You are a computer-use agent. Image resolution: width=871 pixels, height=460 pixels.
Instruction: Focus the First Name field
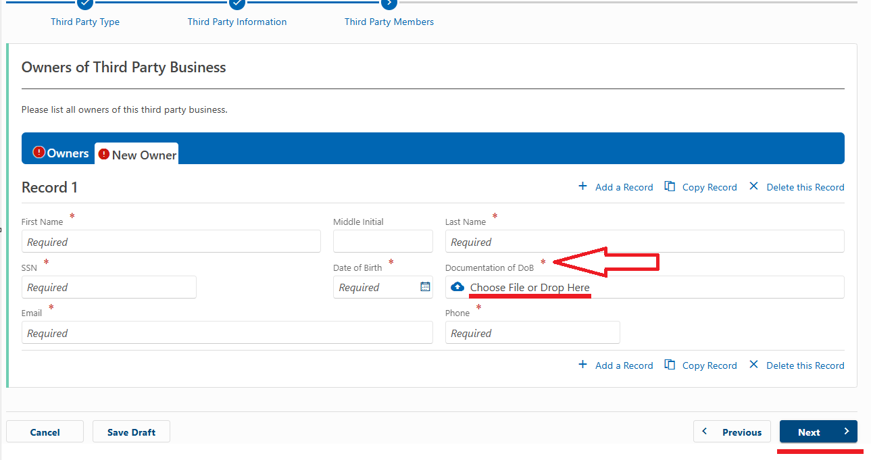coord(171,242)
